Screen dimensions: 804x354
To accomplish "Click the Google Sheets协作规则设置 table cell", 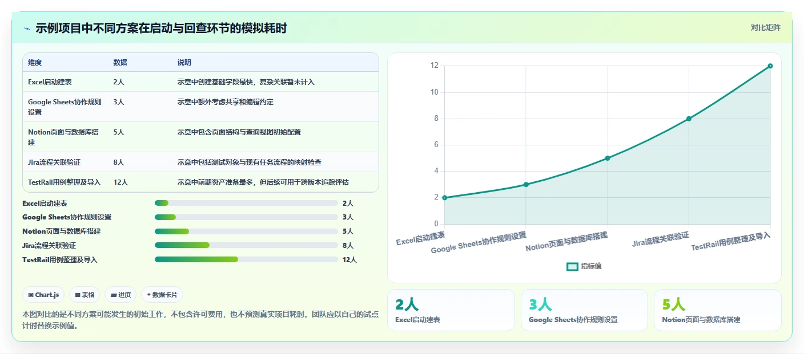I will pos(65,107).
